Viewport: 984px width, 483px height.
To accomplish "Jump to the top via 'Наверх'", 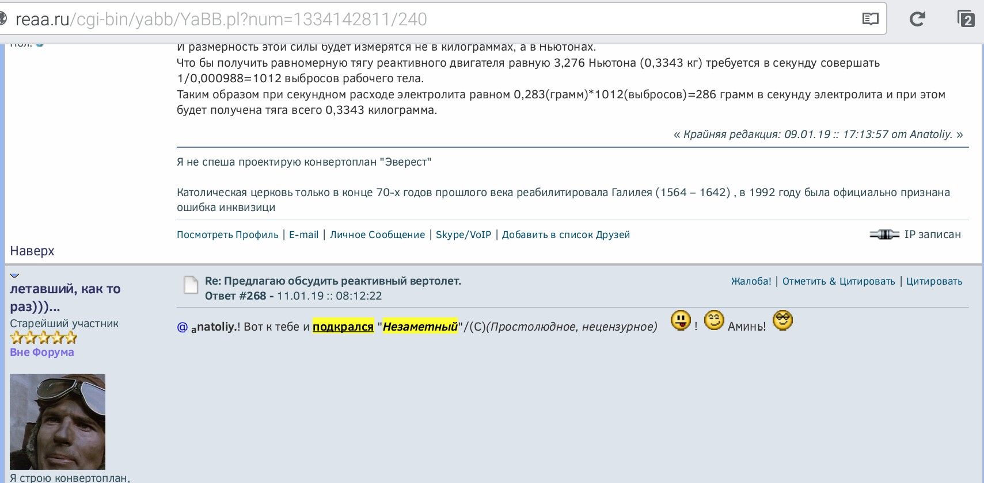I will coord(32,251).
